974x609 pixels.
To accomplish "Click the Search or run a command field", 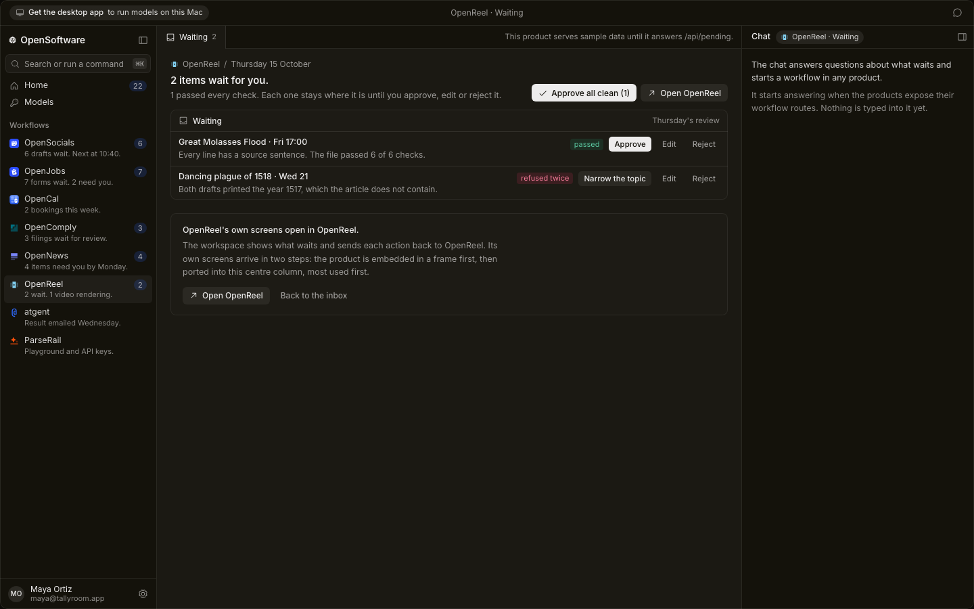I will pos(78,64).
